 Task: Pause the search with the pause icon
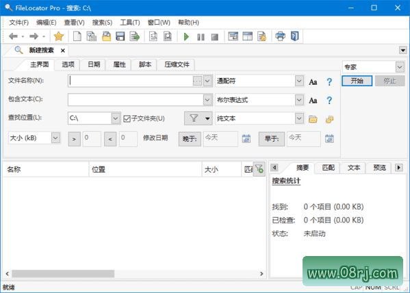(201, 37)
